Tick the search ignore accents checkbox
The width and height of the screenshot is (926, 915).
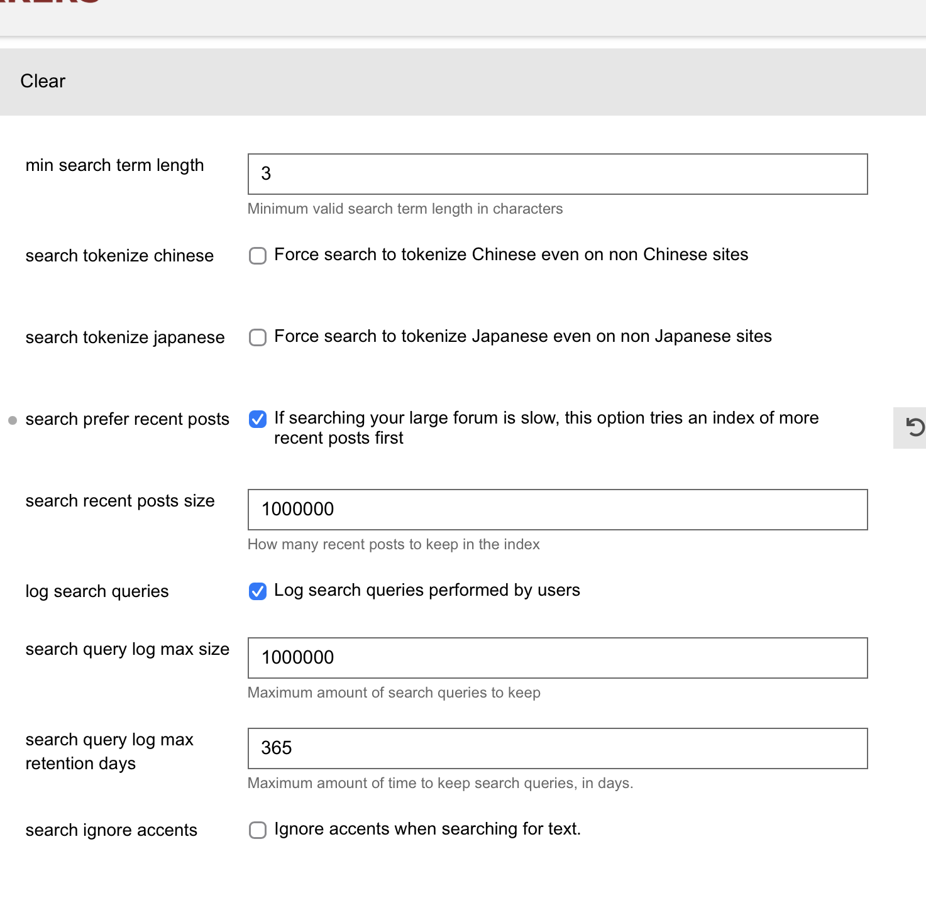point(258,830)
